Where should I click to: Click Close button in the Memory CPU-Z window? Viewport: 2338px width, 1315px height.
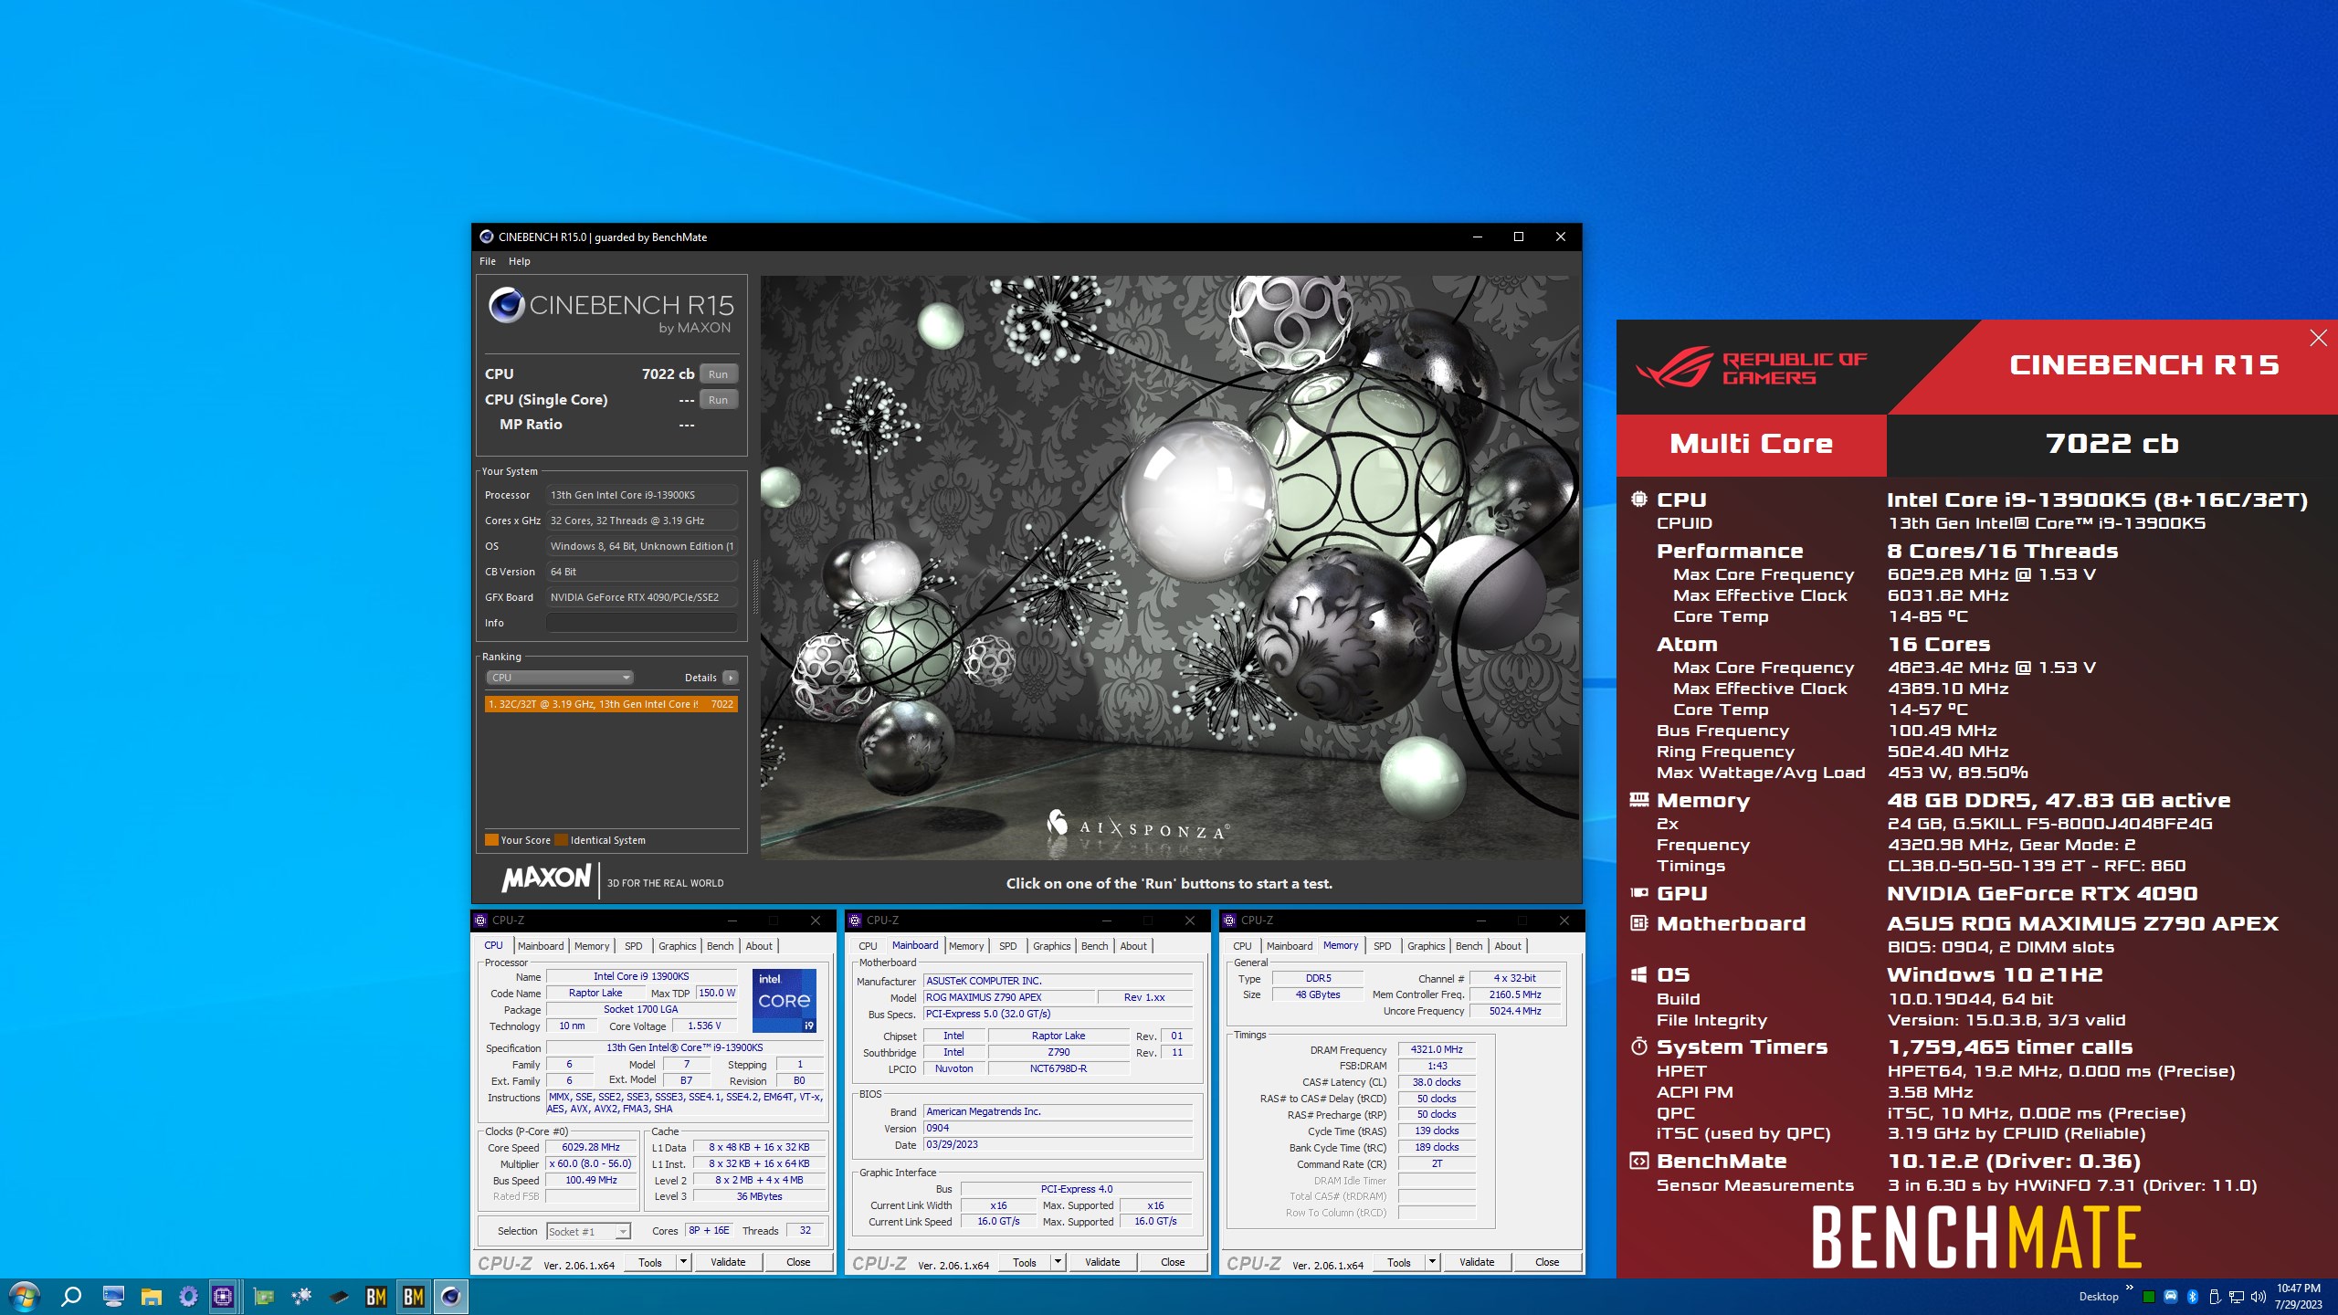click(x=1547, y=1263)
